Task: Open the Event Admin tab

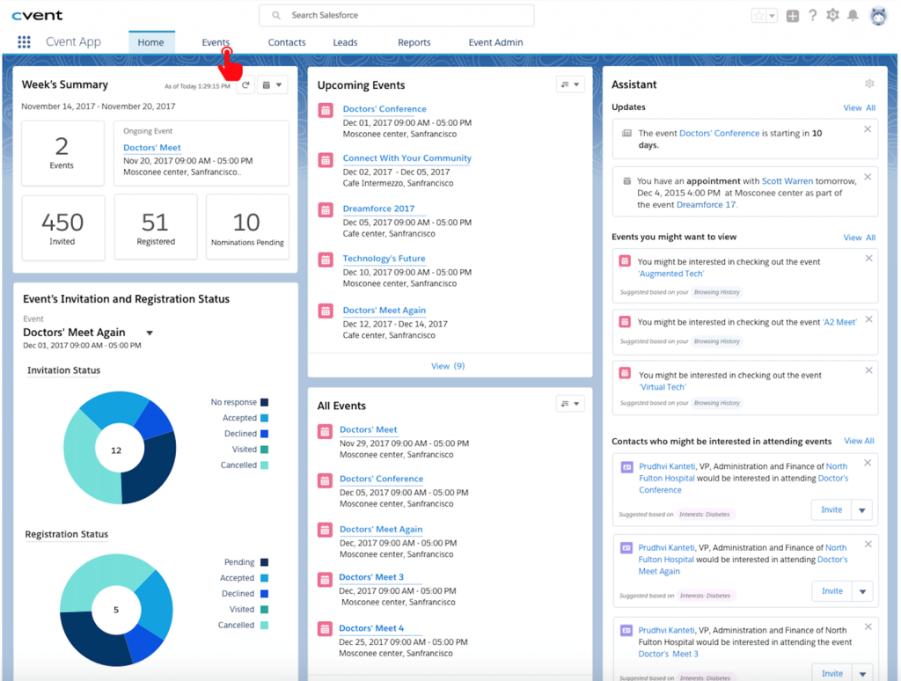Action: tap(496, 42)
